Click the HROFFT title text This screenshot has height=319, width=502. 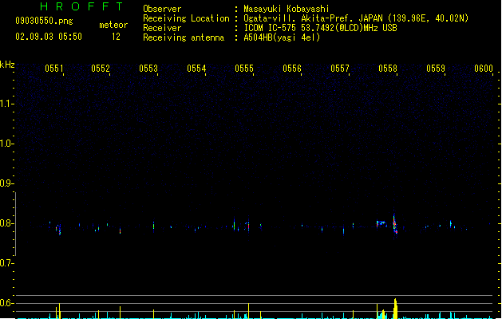point(82,6)
